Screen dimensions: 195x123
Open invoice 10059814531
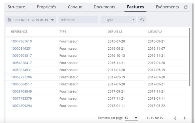pyautogui.click(x=21, y=70)
